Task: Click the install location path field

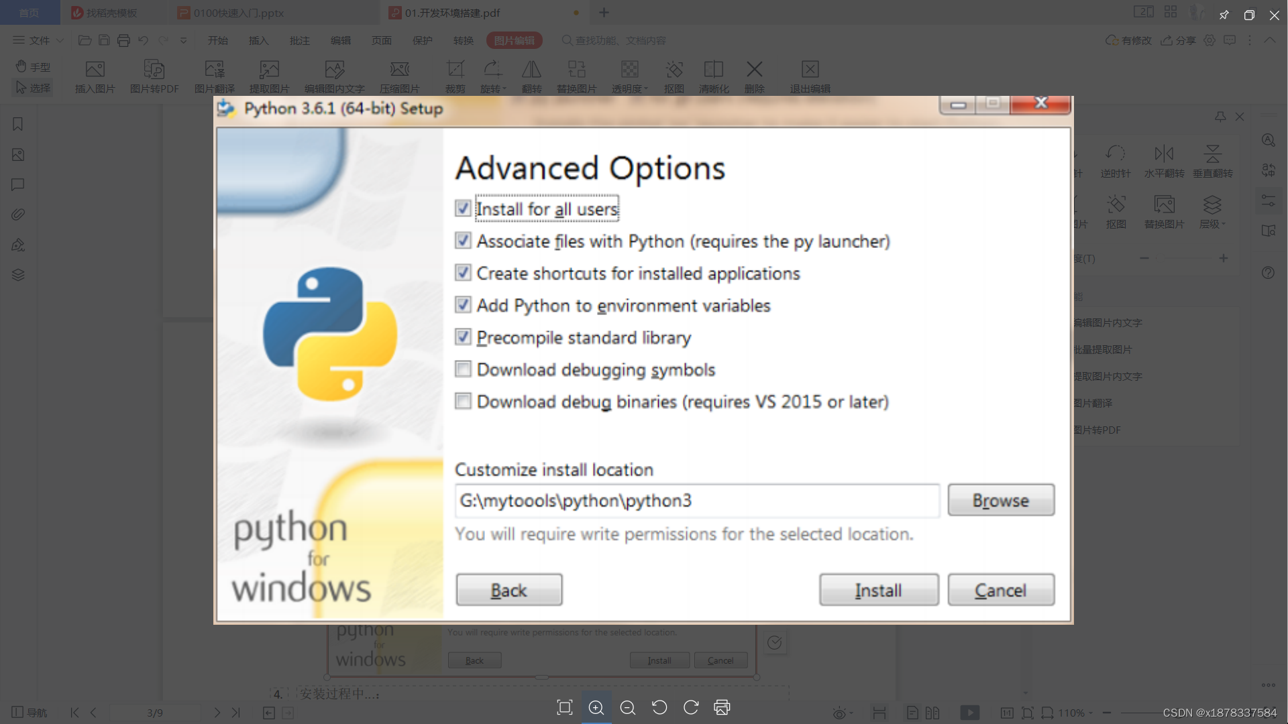Action: pyautogui.click(x=696, y=501)
